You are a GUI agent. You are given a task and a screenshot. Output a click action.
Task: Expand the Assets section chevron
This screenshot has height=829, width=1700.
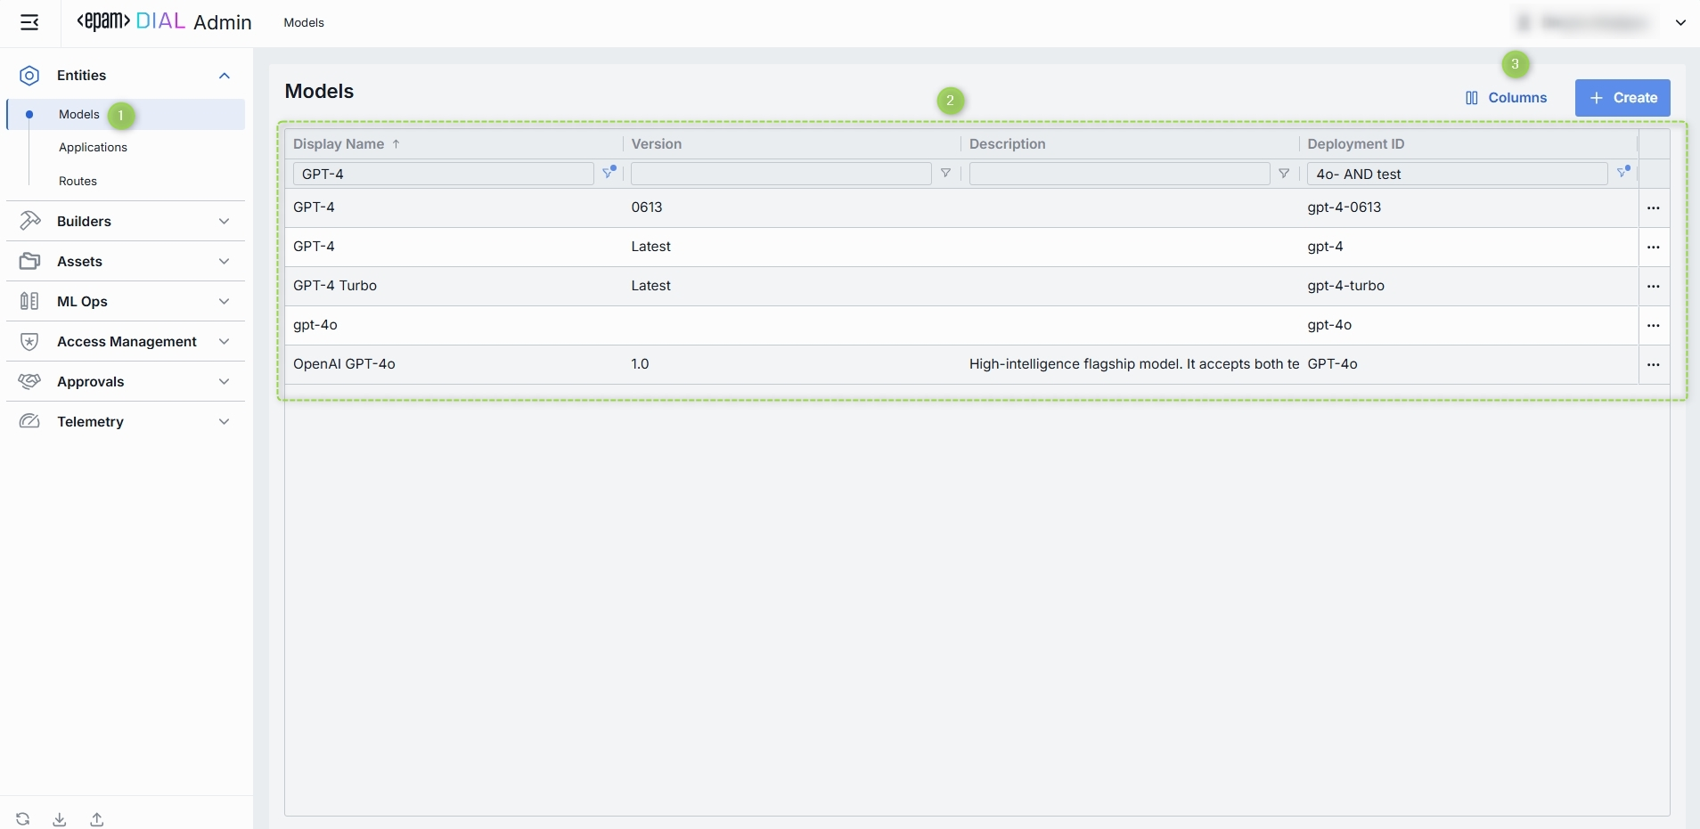225,261
